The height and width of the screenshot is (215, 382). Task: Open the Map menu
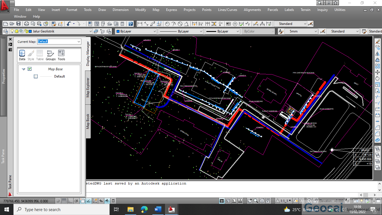tap(156, 10)
